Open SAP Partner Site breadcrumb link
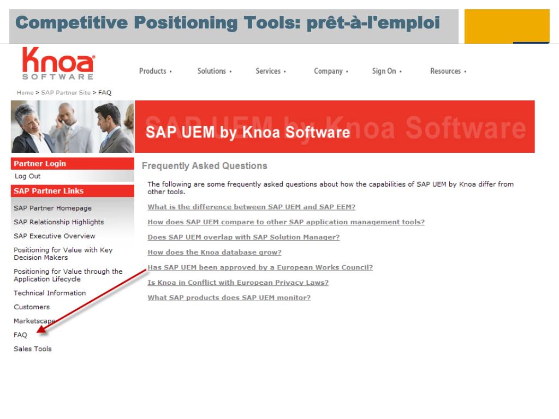 point(66,93)
